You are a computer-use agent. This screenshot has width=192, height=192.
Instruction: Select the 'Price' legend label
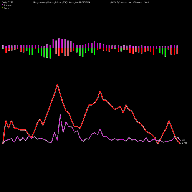[x=6, y=8]
